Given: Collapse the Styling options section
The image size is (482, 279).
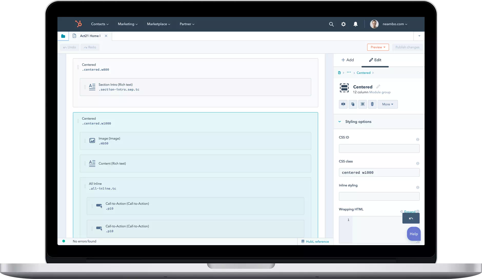Looking at the screenshot, I should click(x=340, y=122).
